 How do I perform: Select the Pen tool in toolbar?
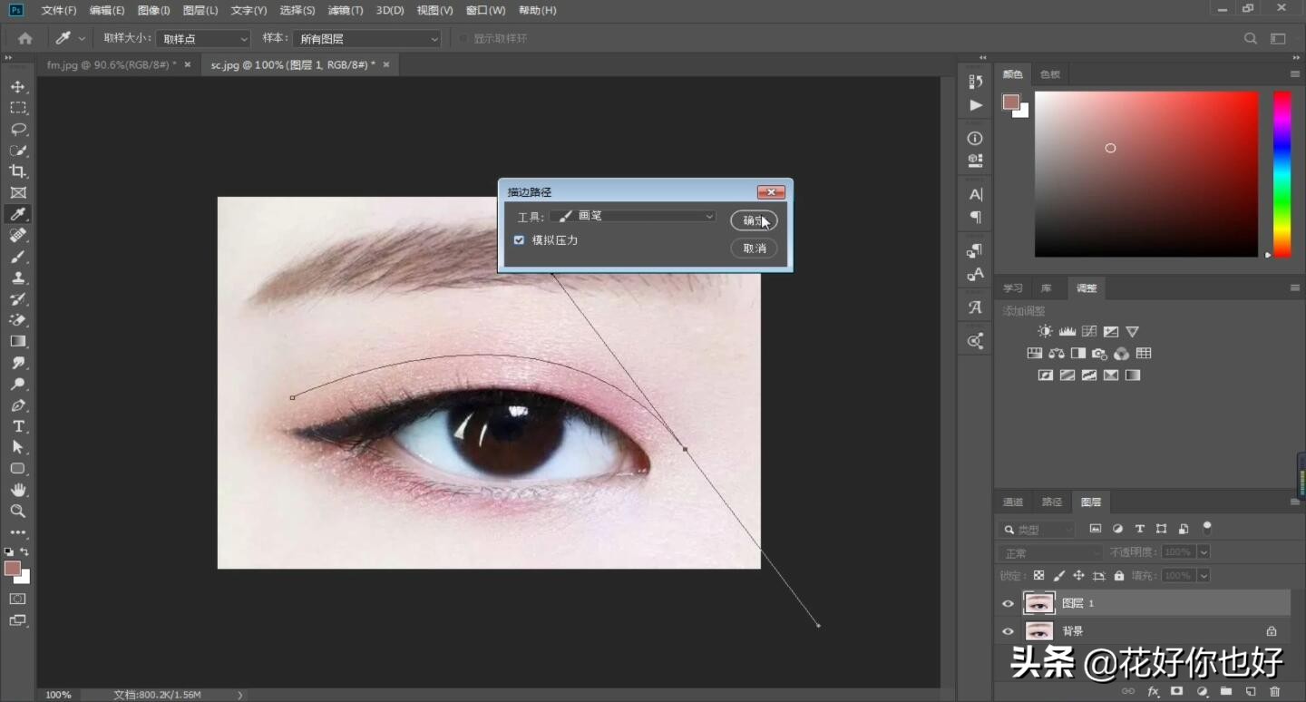click(17, 405)
